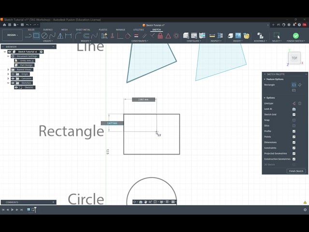Toggle the Construction Geometries checkbox
309x232 pixels.
coord(294,159)
